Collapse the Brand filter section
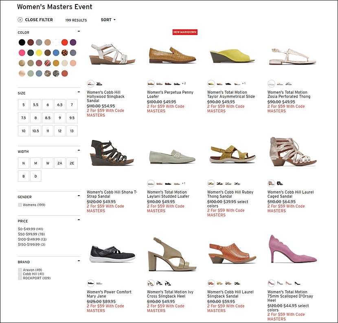This screenshot has height=323, width=338. tap(79, 261)
